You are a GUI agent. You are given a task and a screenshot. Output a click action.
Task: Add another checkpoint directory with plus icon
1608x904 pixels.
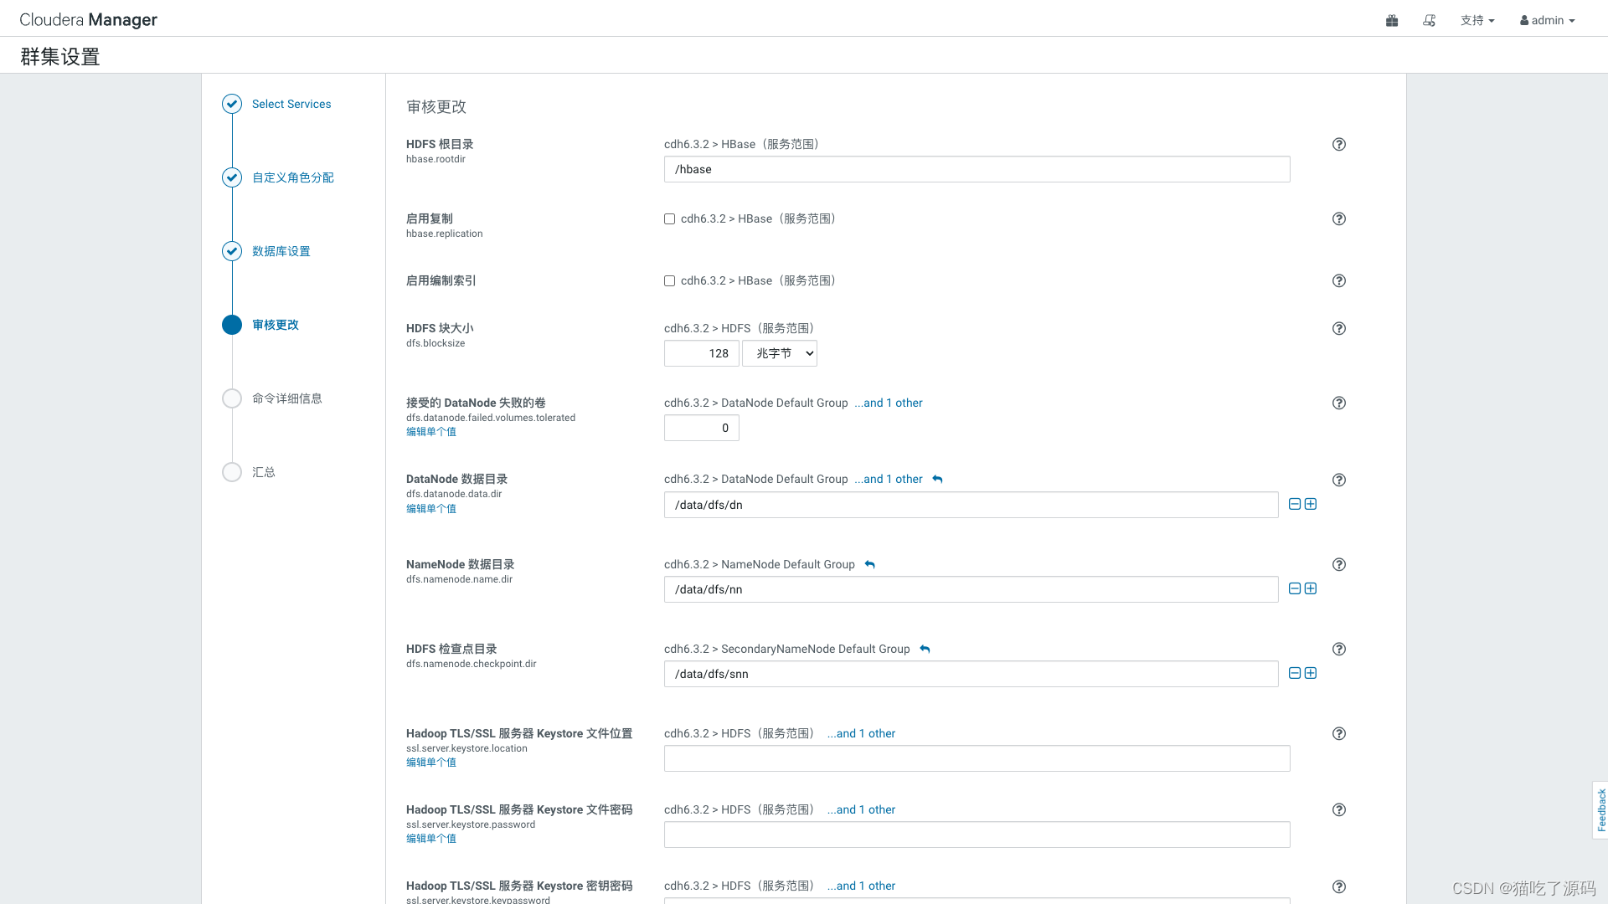click(x=1311, y=673)
